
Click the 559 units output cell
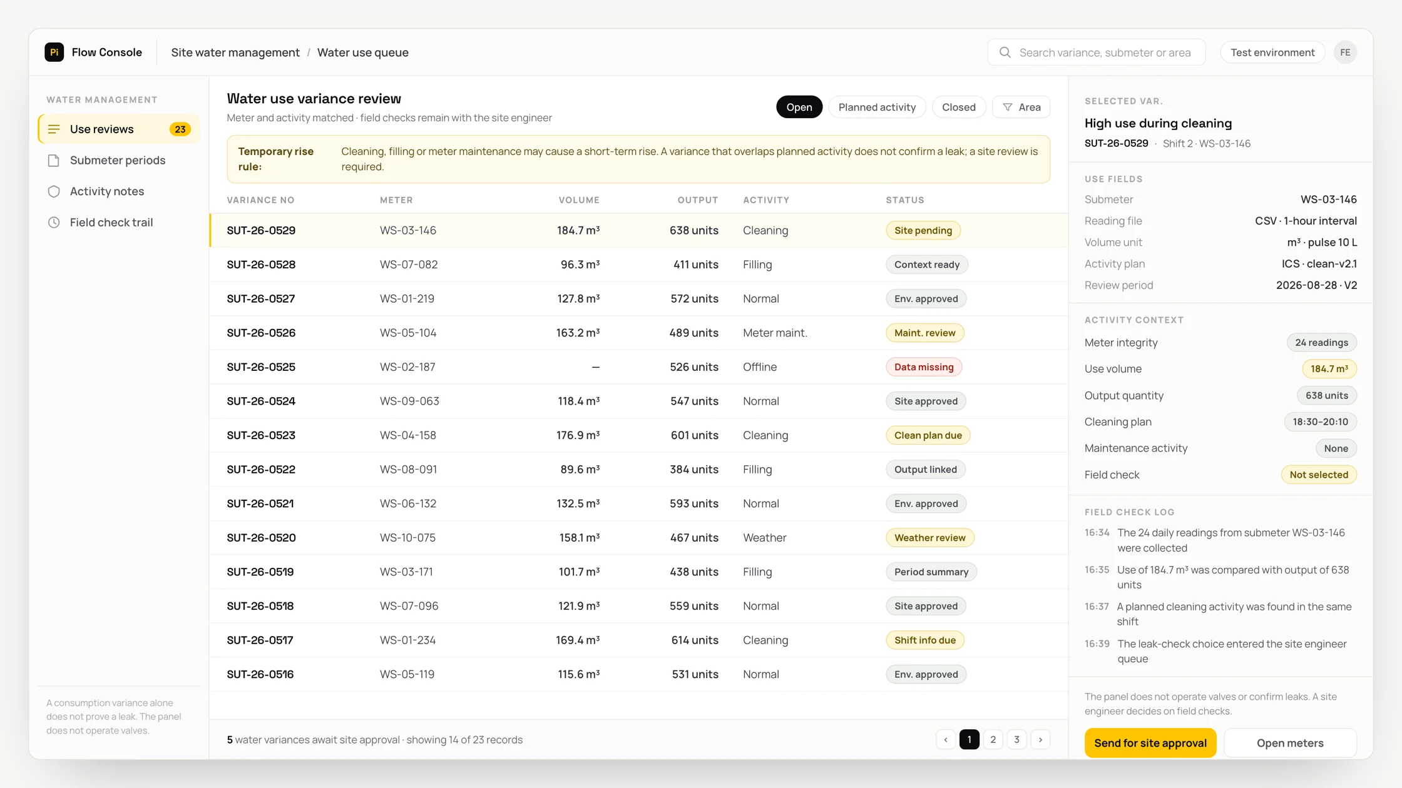693,606
